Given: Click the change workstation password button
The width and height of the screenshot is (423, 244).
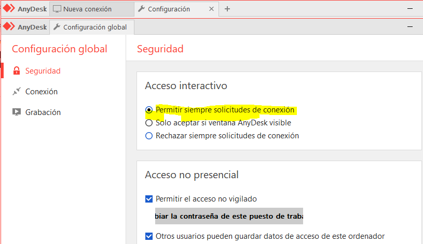Looking at the screenshot, I should click(x=229, y=216).
